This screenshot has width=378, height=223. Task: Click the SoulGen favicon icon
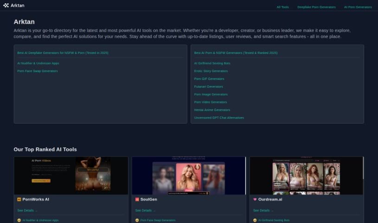(137, 199)
